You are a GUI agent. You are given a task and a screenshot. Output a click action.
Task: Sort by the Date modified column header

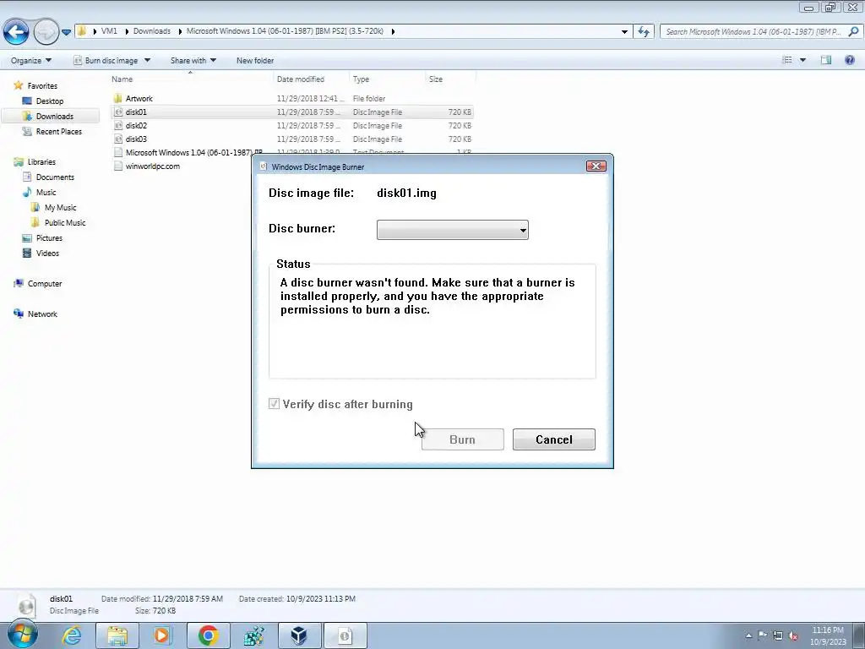click(311, 79)
